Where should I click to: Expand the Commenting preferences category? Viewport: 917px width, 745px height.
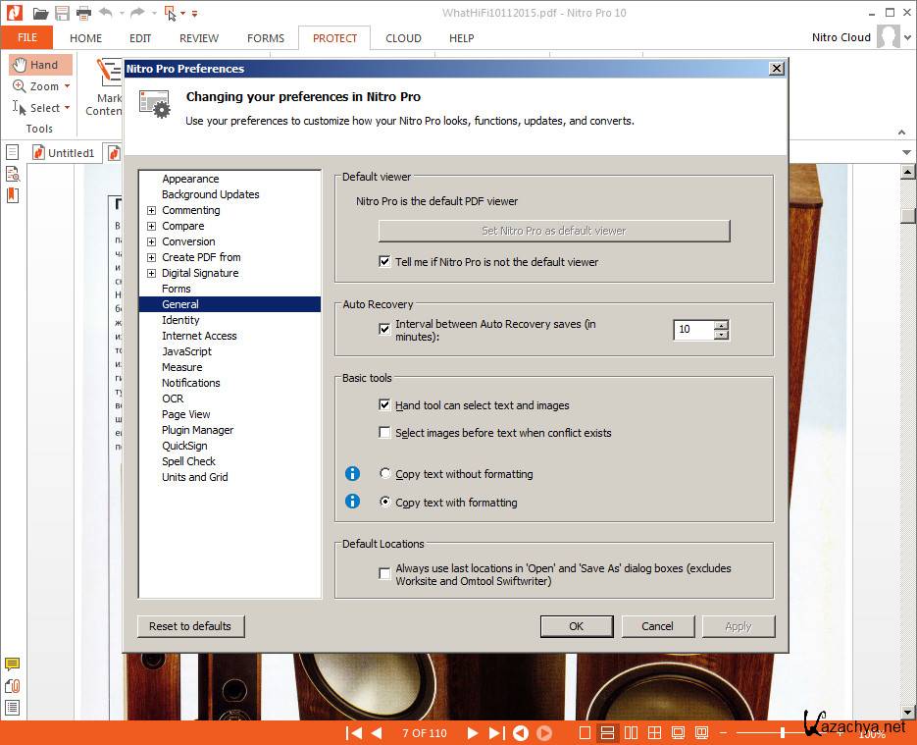tap(151, 210)
